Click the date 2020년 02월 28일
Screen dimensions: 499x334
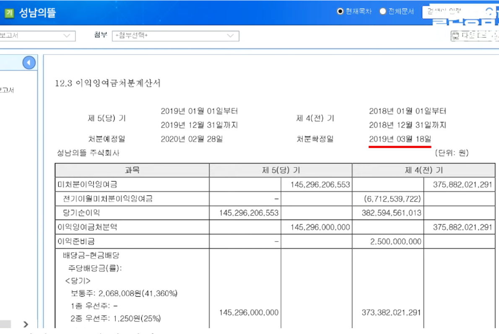click(x=192, y=139)
